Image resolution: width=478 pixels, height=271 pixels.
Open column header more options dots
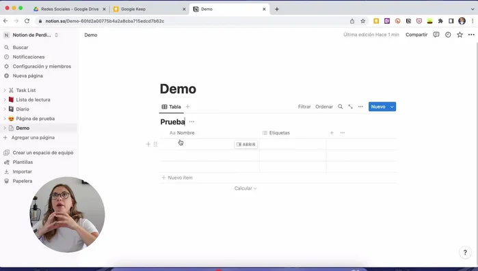tap(343, 133)
